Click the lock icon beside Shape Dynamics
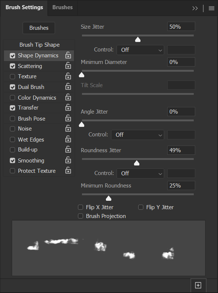218x293 pixels. coord(68,55)
